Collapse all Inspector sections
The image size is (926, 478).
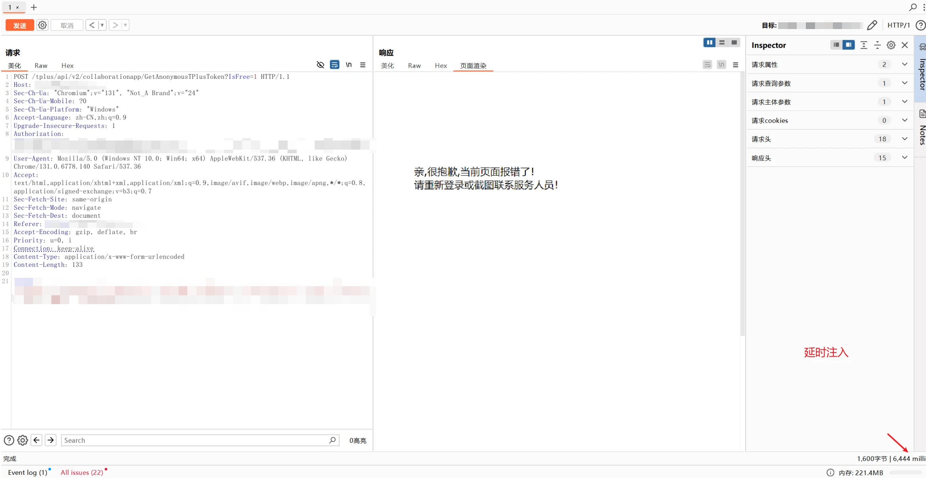(x=877, y=45)
